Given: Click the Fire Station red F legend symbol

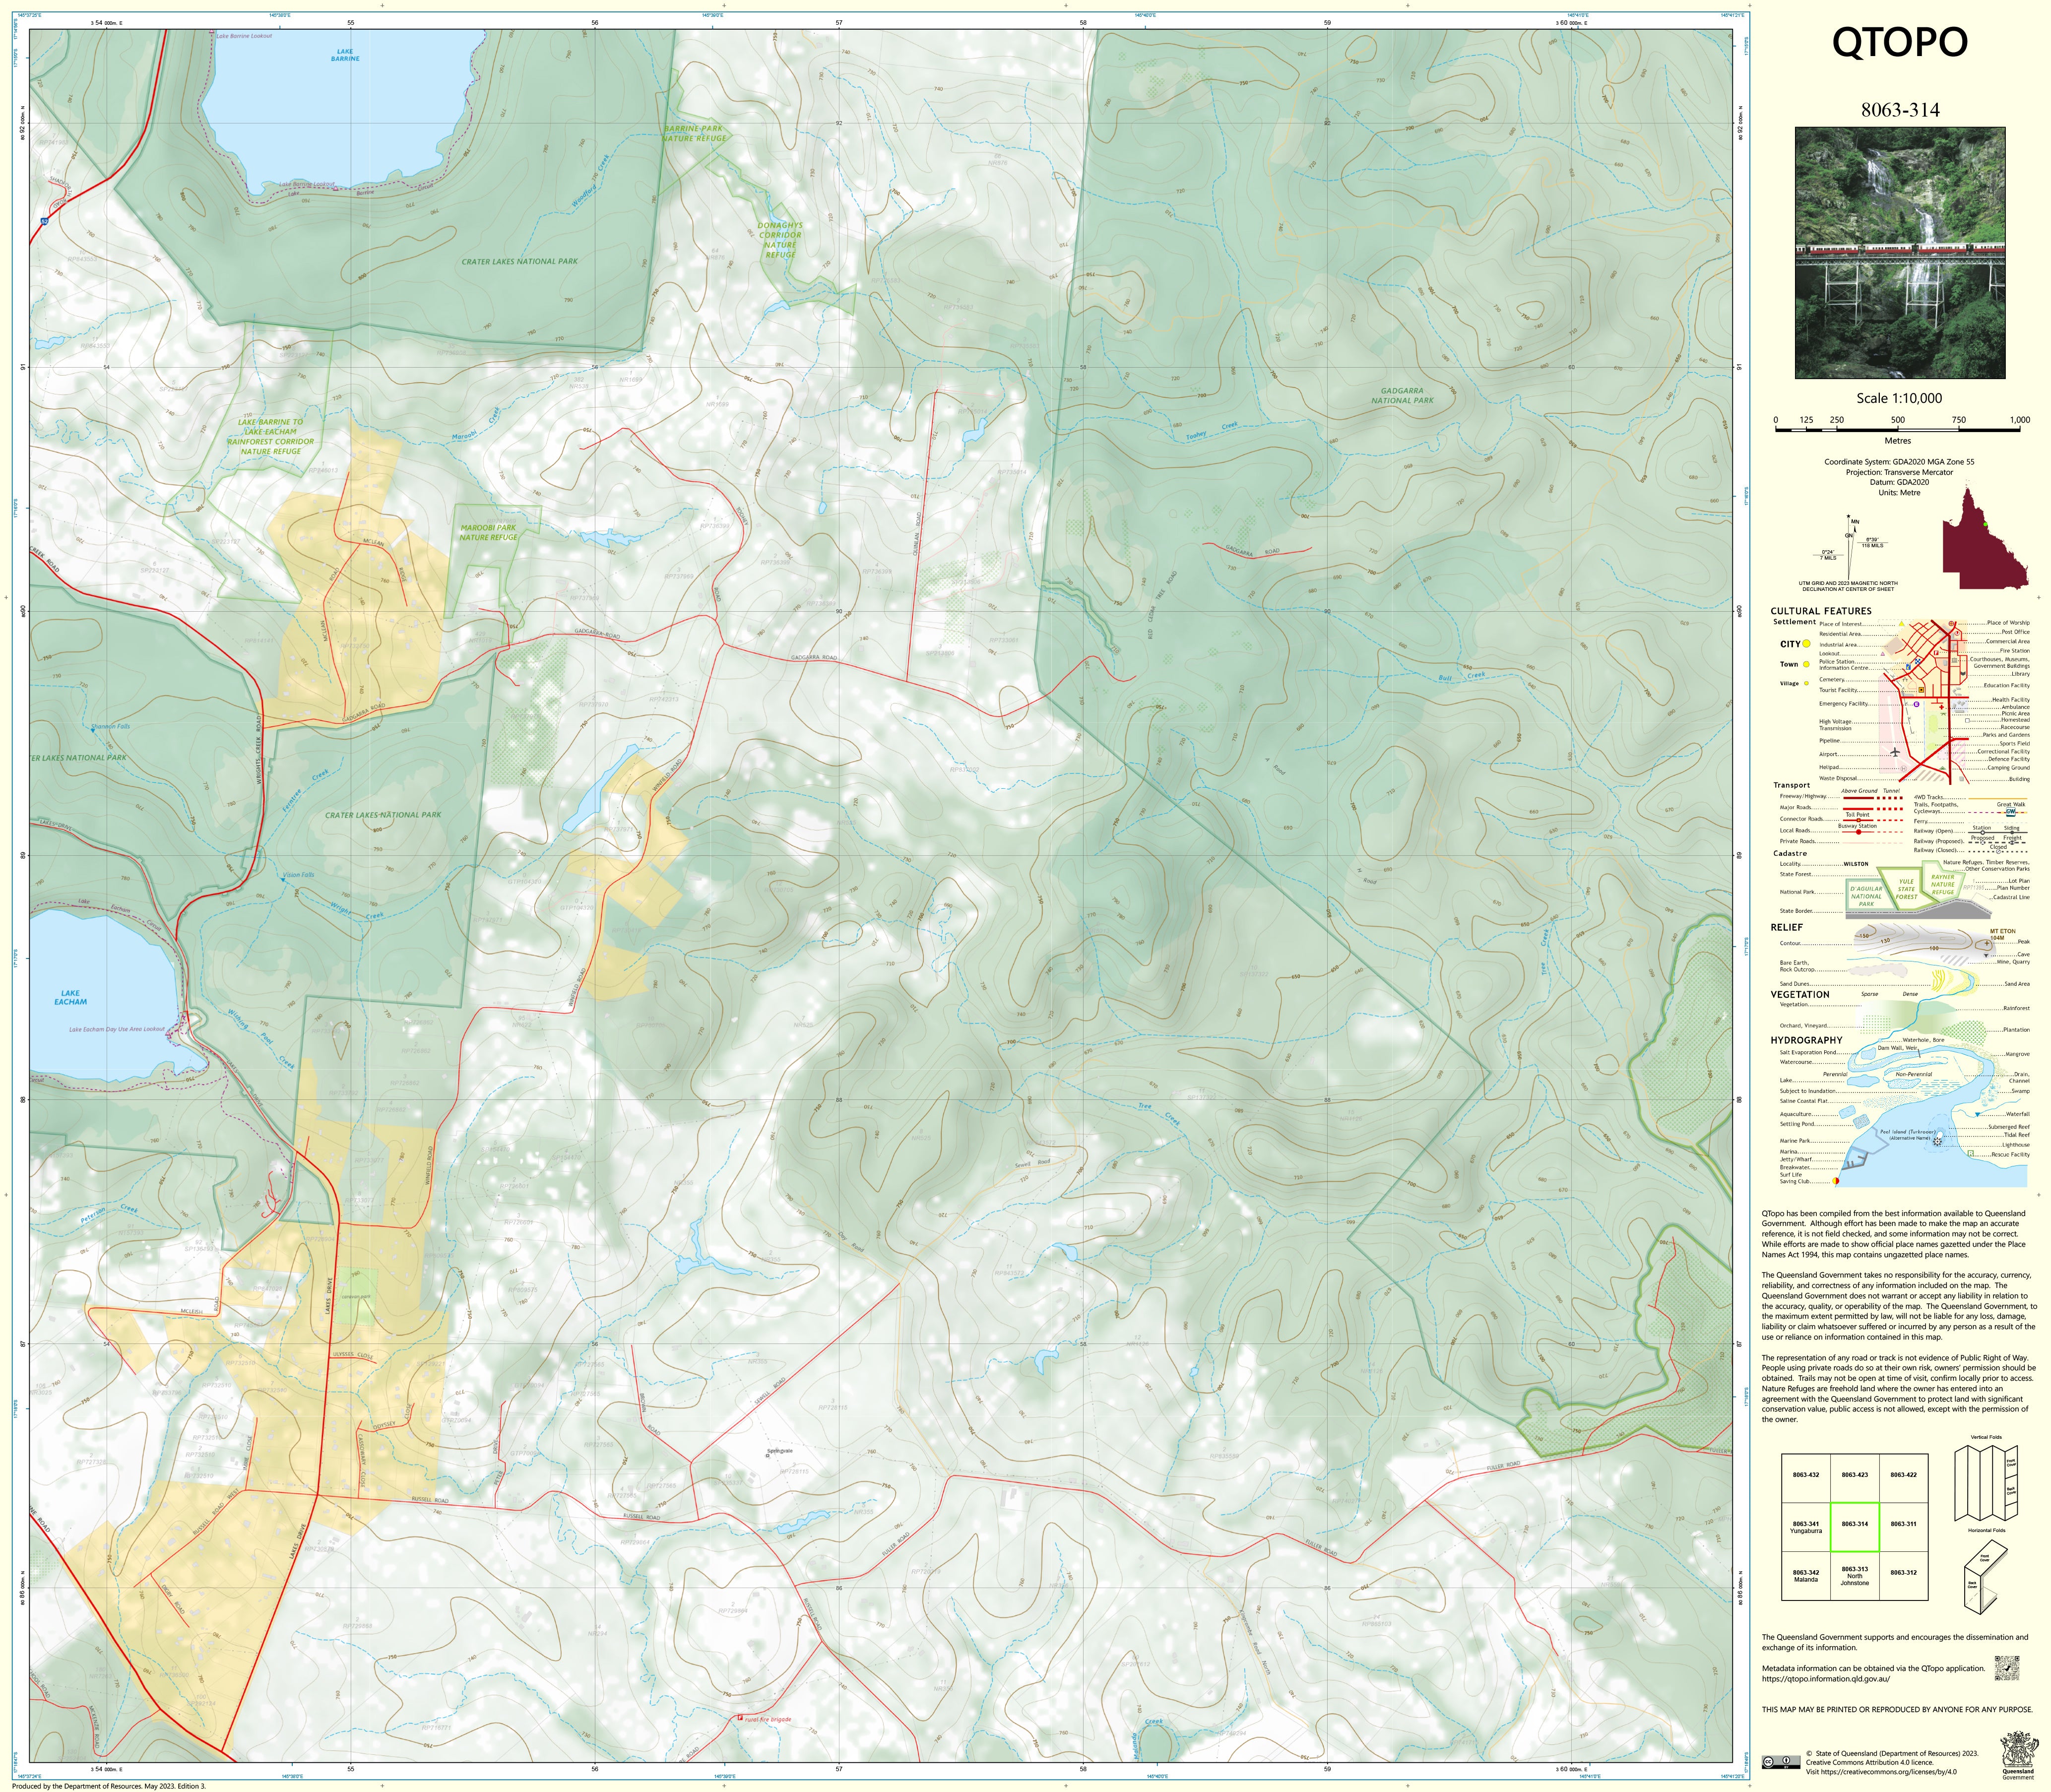Looking at the screenshot, I should pyautogui.click(x=1937, y=652).
